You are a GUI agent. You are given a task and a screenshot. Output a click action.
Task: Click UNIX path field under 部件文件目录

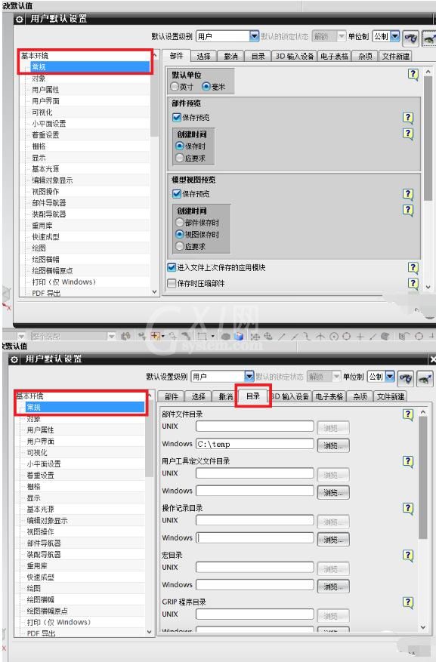(x=255, y=426)
